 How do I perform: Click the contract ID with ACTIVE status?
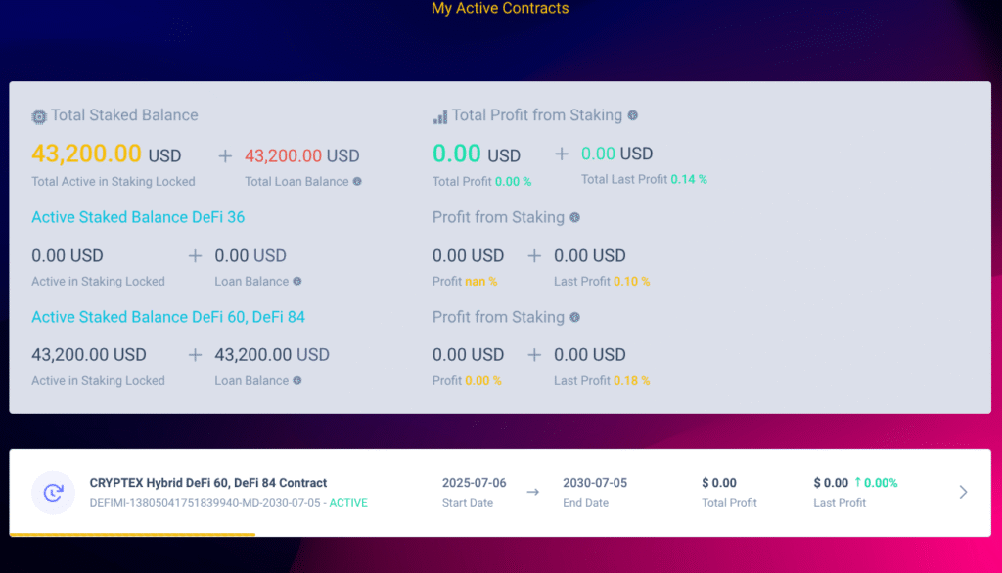click(x=229, y=503)
